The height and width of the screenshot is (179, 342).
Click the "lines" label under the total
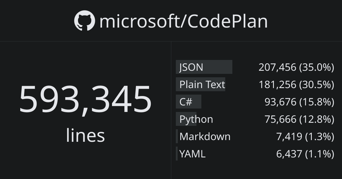[x=85, y=135]
